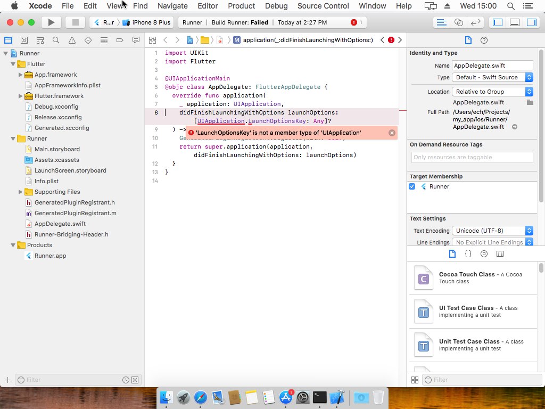
Task: Open the Debug menu
Action: tap(276, 6)
